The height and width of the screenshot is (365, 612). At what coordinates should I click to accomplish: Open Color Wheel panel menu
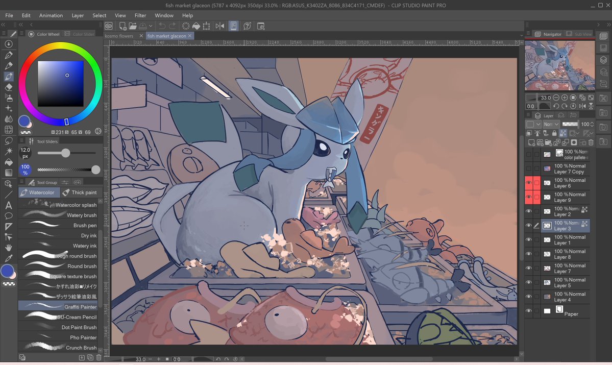tap(22, 34)
